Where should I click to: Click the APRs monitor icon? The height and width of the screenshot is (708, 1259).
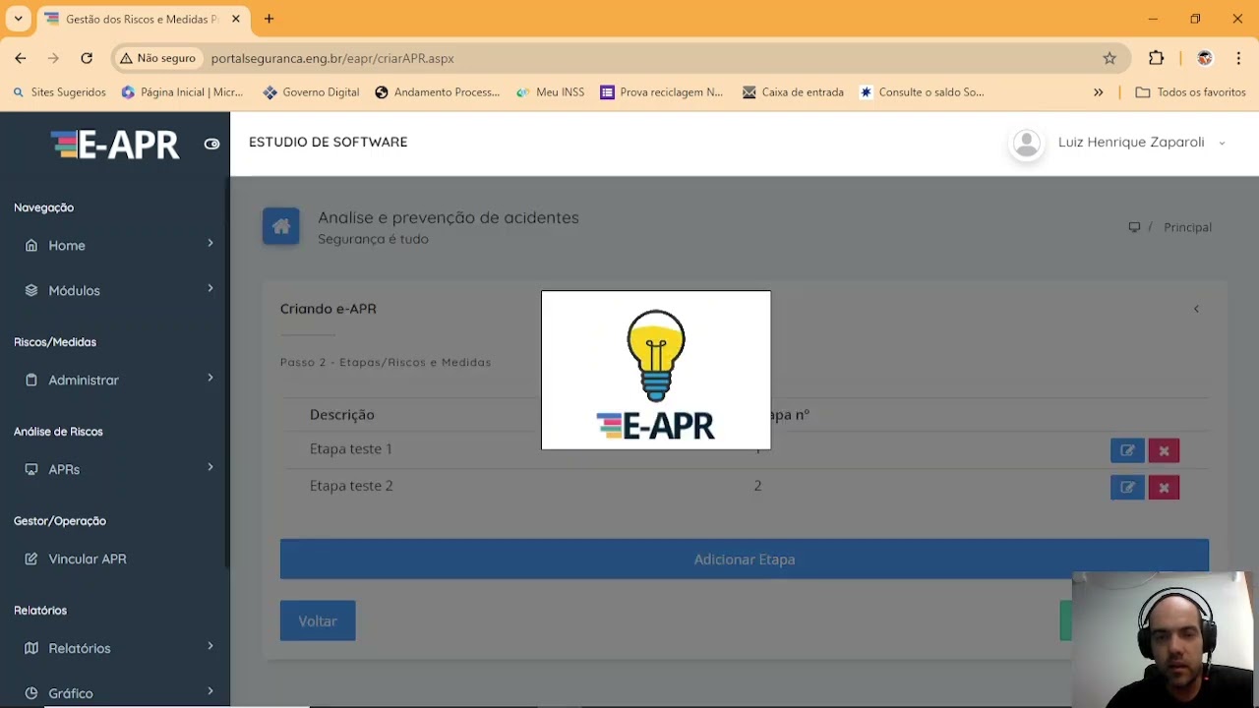pyautogui.click(x=31, y=470)
